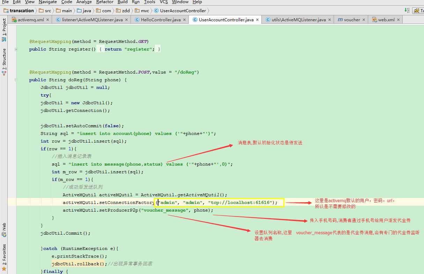The image size is (424, 274).
Task: Click the Maven icon on voucher tab
Action: (x=340, y=20)
